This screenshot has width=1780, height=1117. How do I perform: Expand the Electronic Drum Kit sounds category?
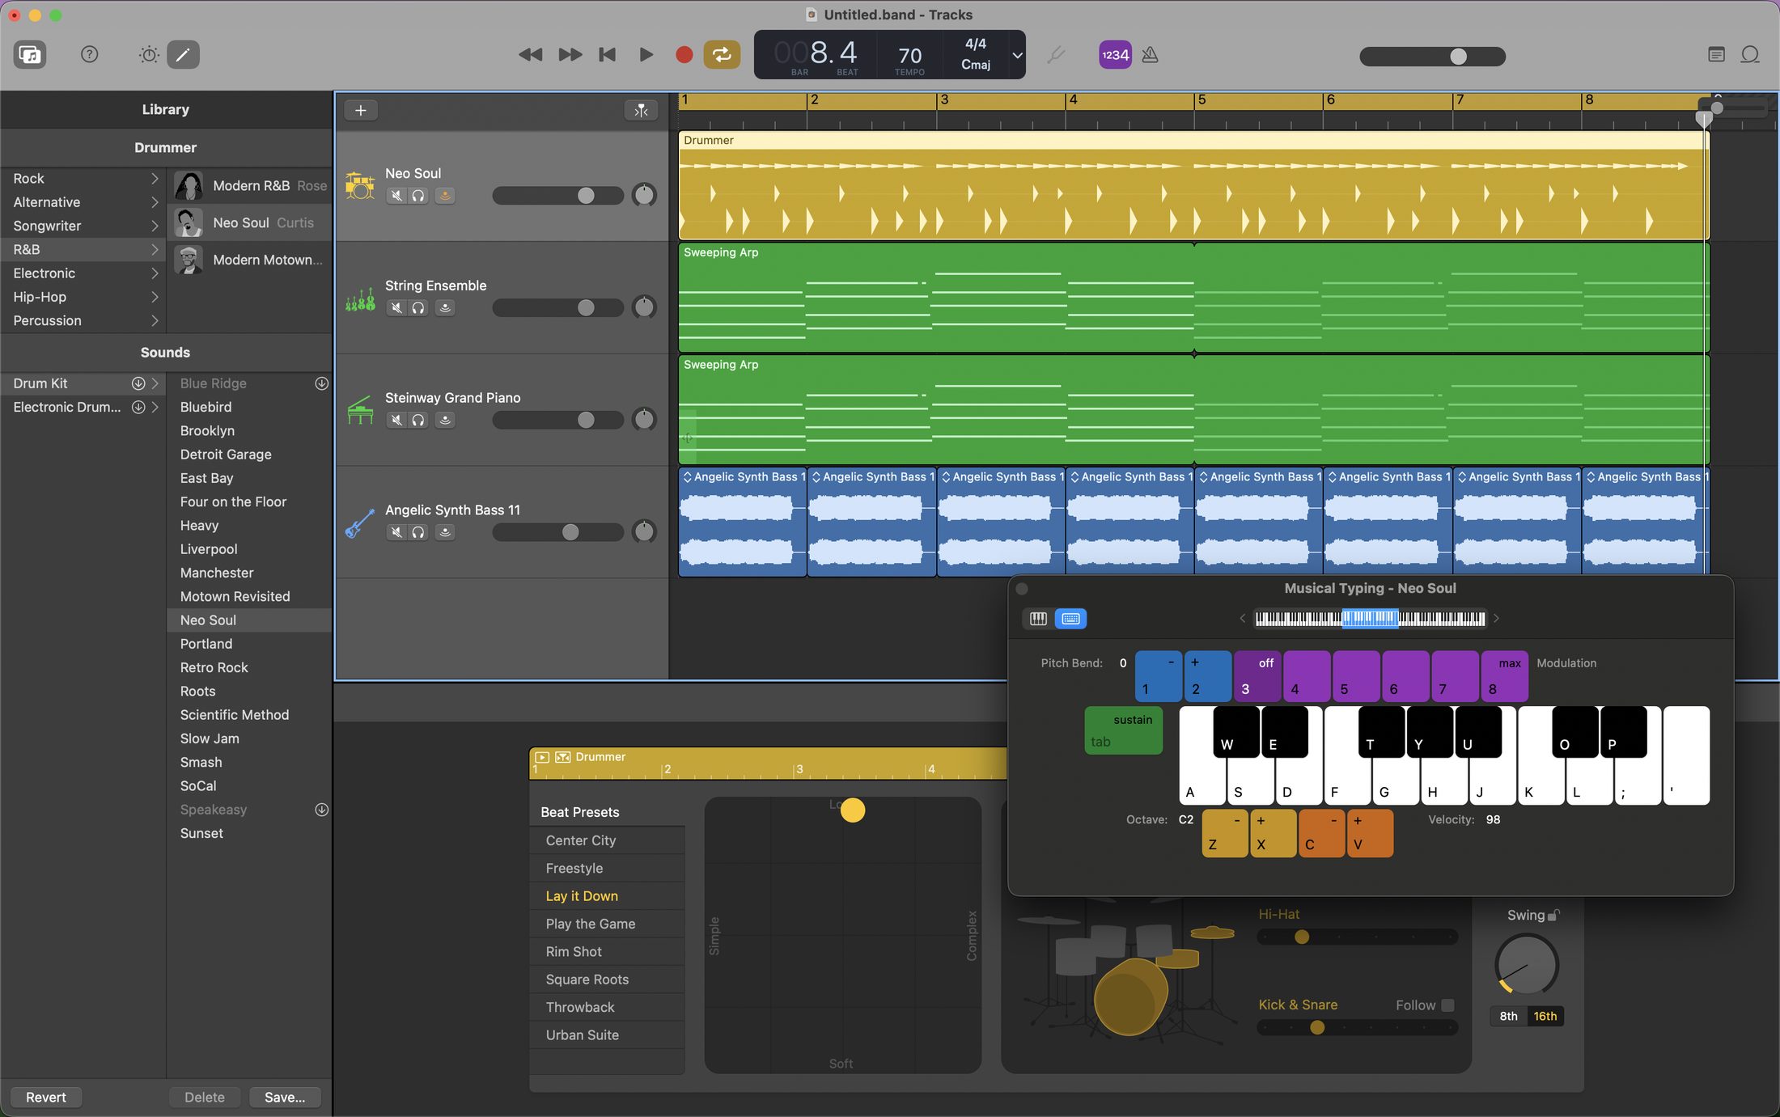click(155, 407)
